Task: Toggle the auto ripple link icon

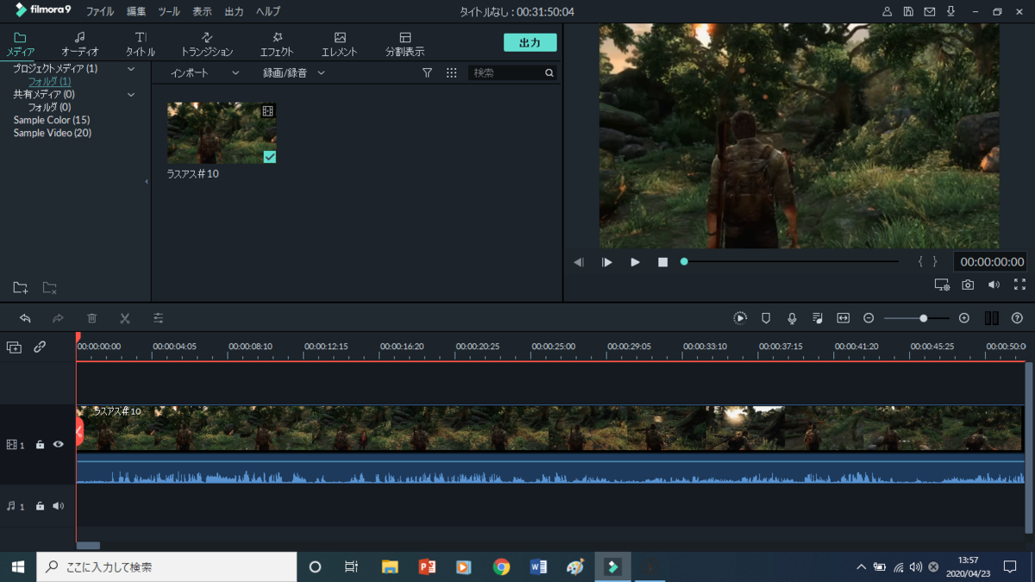Action: click(40, 347)
